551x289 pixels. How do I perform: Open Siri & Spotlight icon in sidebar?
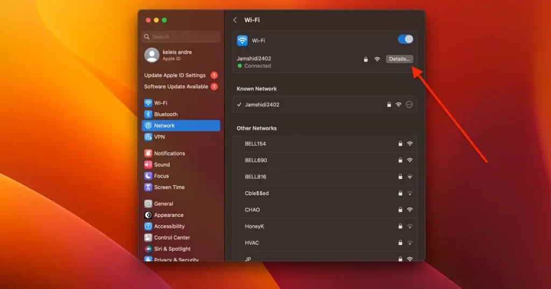(x=149, y=249)
